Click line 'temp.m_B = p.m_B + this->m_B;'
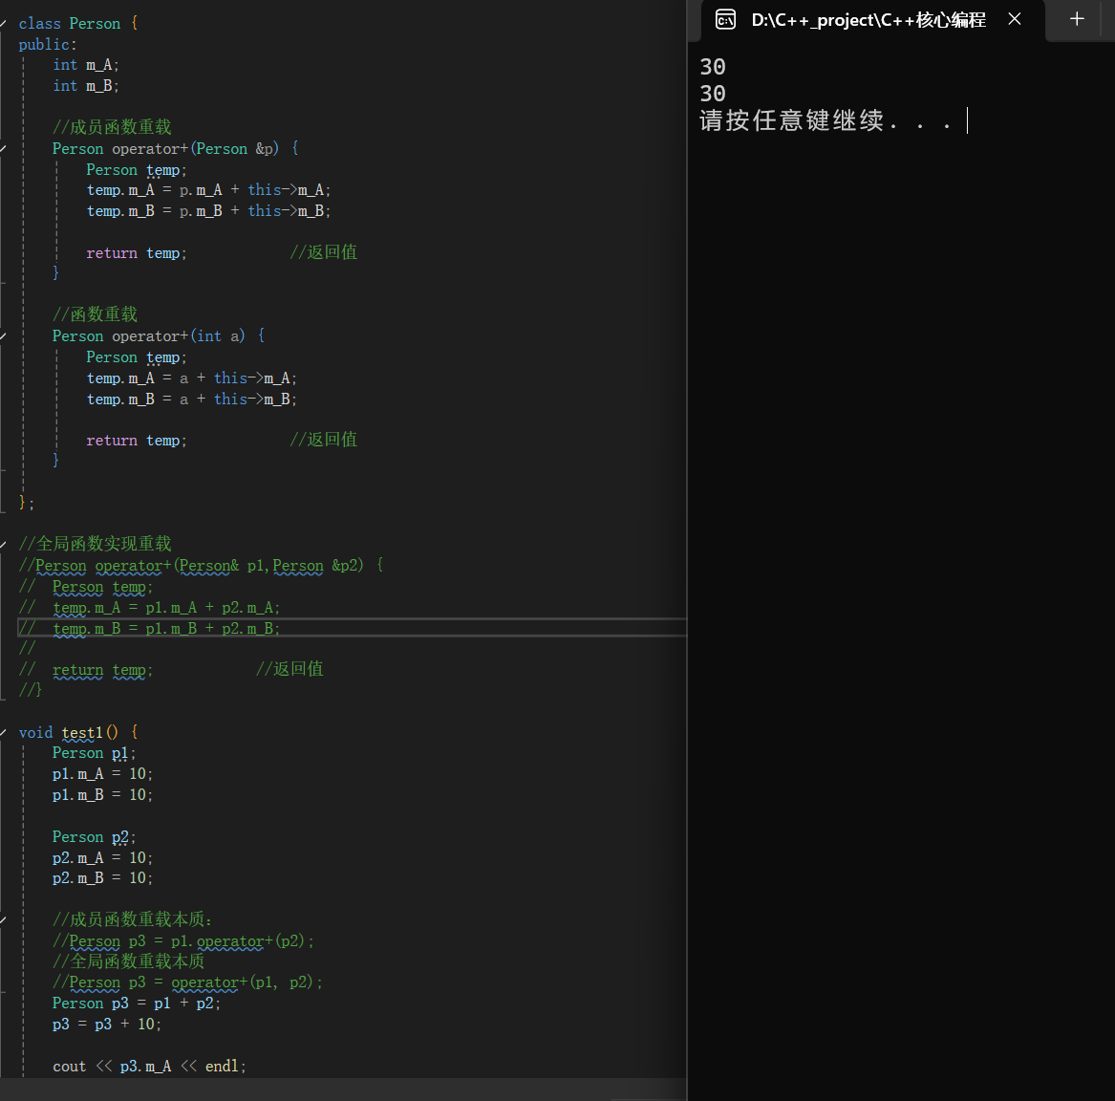Image resolution: width=1115 pixels, height=1101 pixels. coord(208,211)
